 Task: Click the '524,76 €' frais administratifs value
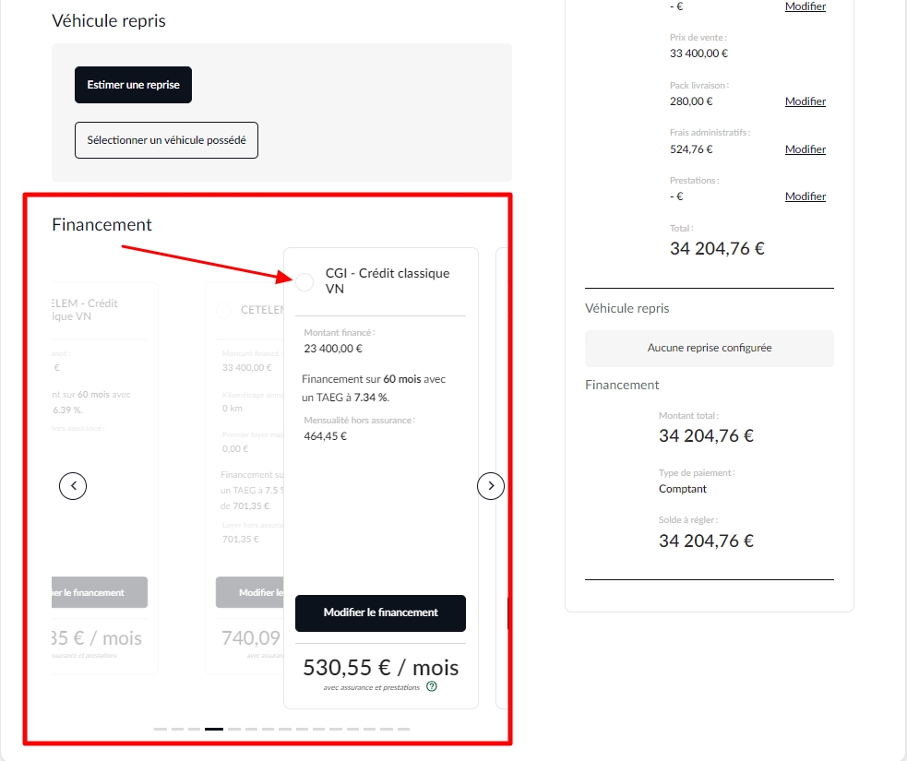point(691,149)
